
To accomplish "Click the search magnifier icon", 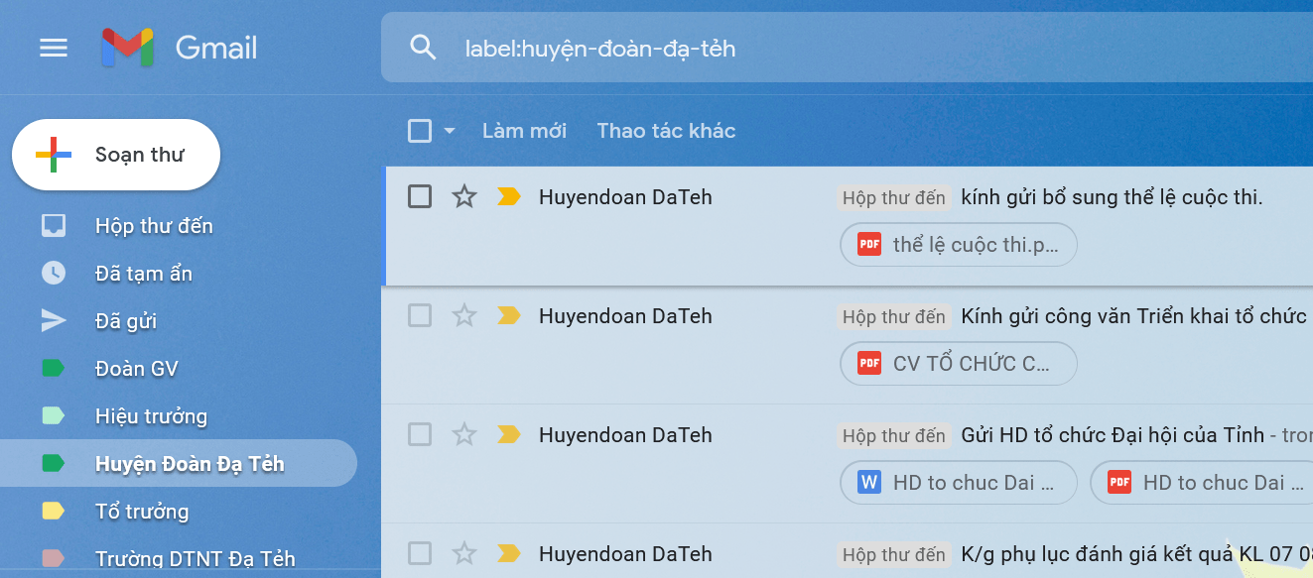I will 423,48.
